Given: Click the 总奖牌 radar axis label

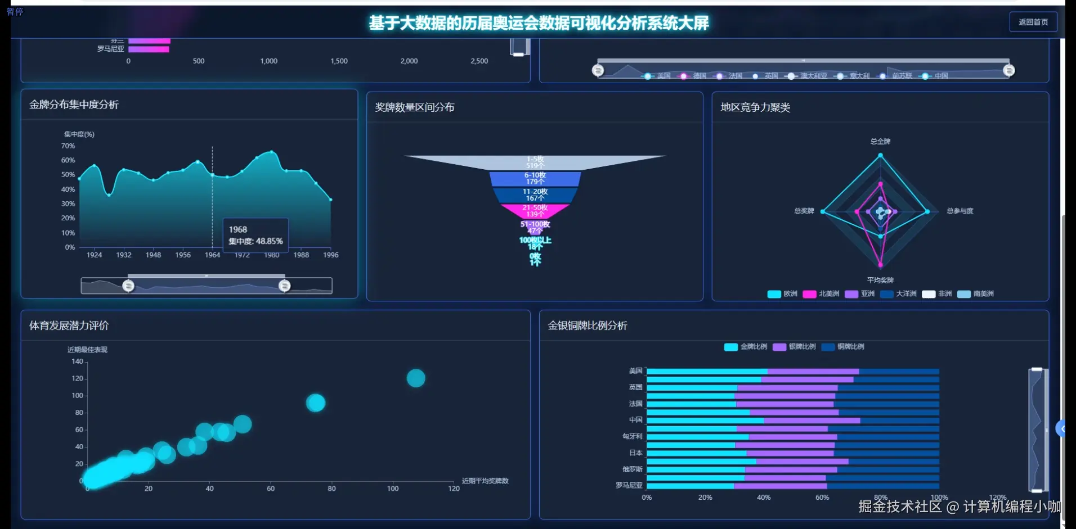Looking at the screenshot, I should click(x=804, y=211).
